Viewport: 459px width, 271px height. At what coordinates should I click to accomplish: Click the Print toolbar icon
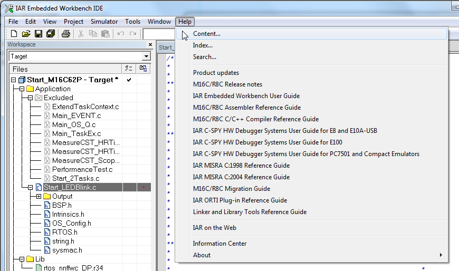point(66,34)
